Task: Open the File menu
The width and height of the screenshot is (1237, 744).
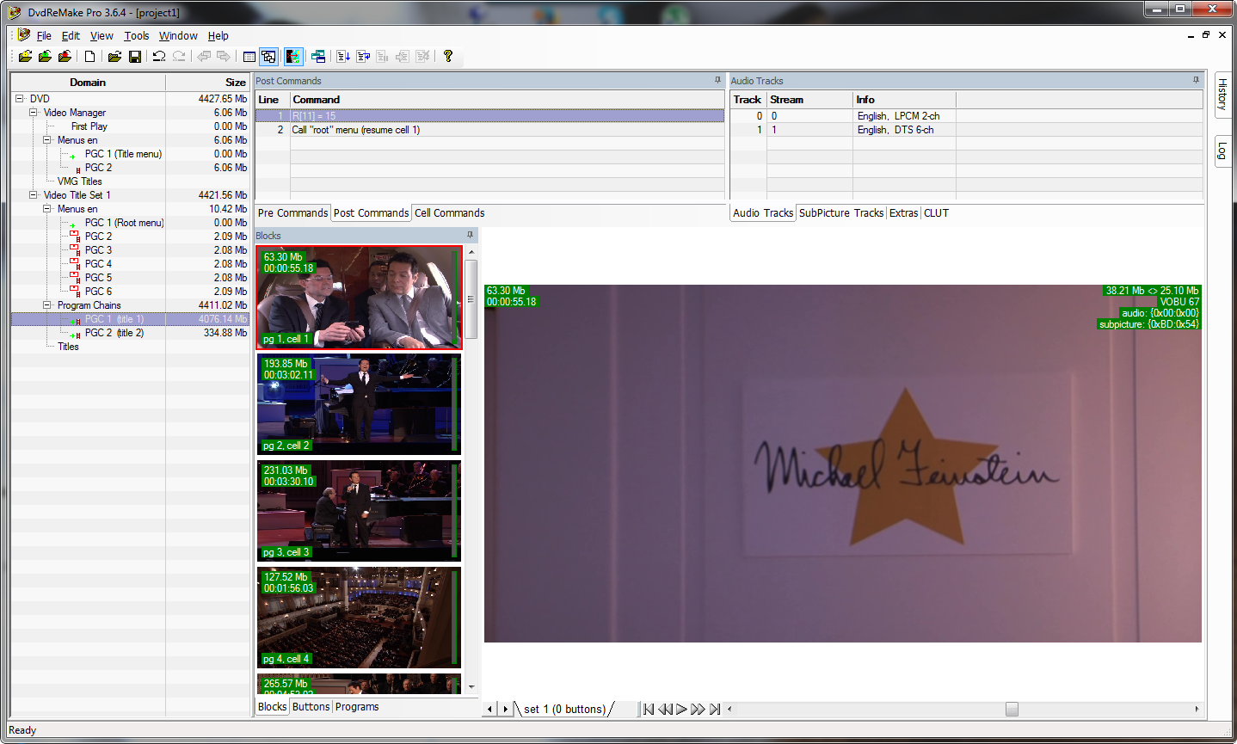Action: pos(44,36)
